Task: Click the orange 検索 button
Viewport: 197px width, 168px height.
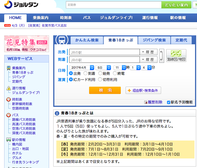Action: [105, 90]
